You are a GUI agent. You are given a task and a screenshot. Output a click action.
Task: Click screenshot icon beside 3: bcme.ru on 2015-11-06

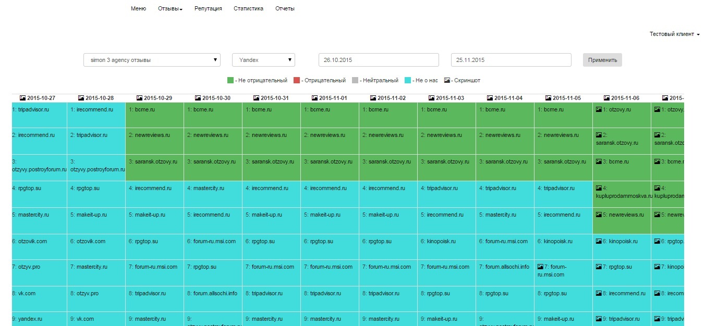pos(599,161)
